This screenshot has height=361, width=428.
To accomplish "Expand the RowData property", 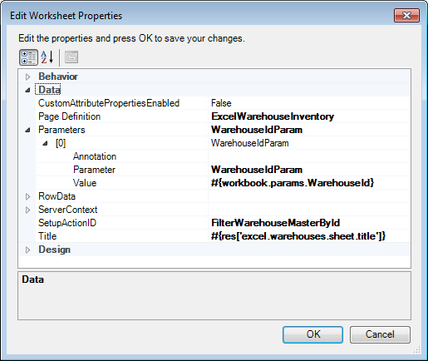I will [x=27, y=196].
